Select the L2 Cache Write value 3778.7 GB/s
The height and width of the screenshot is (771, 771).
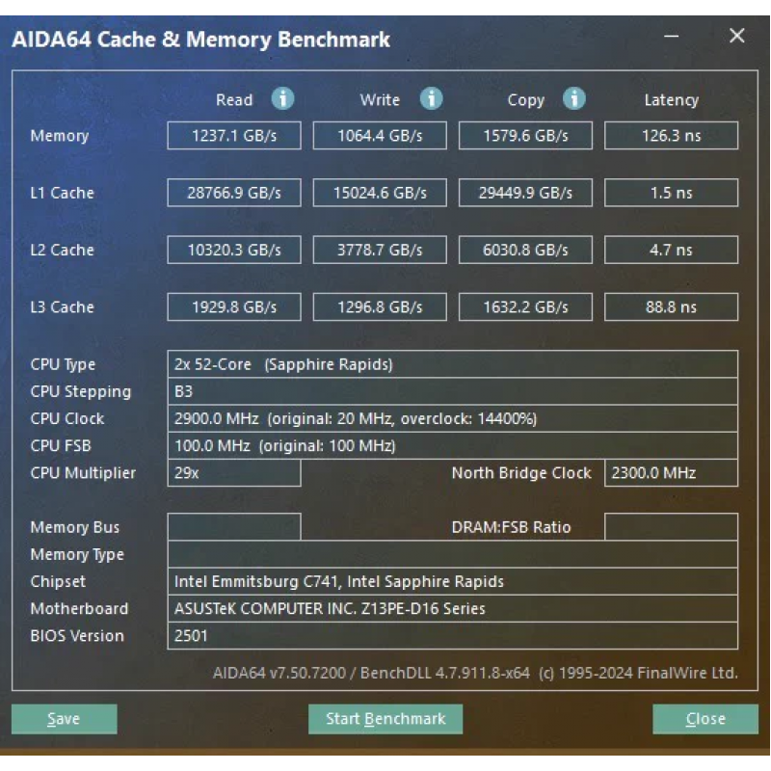380,250
